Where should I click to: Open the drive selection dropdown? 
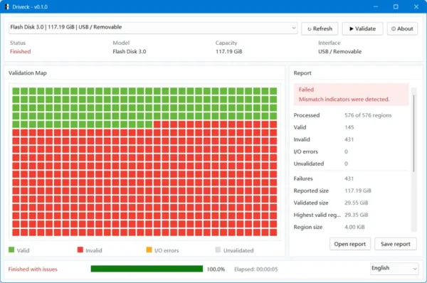[153, 28]
